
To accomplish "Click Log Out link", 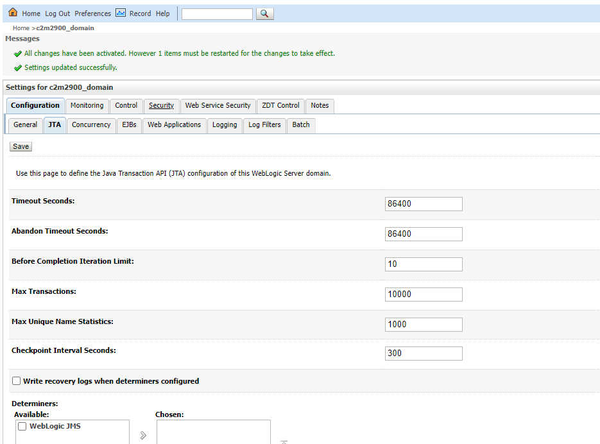I will tap(57, 13).
